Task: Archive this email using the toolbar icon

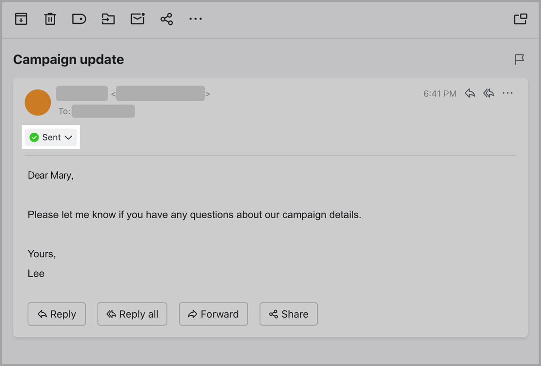Action: point(21,19)
